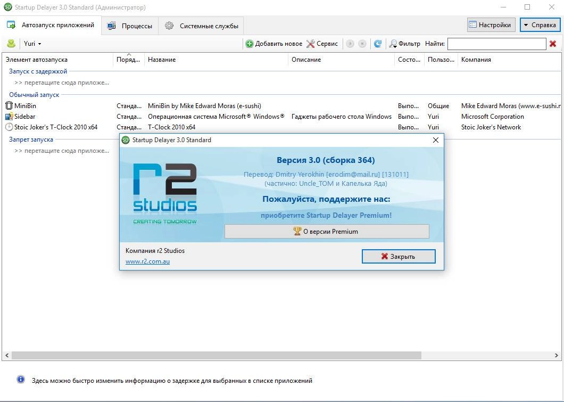The image size is (564, 402).
Task: Click Добавить новое to add application
Action: (274, 44)
